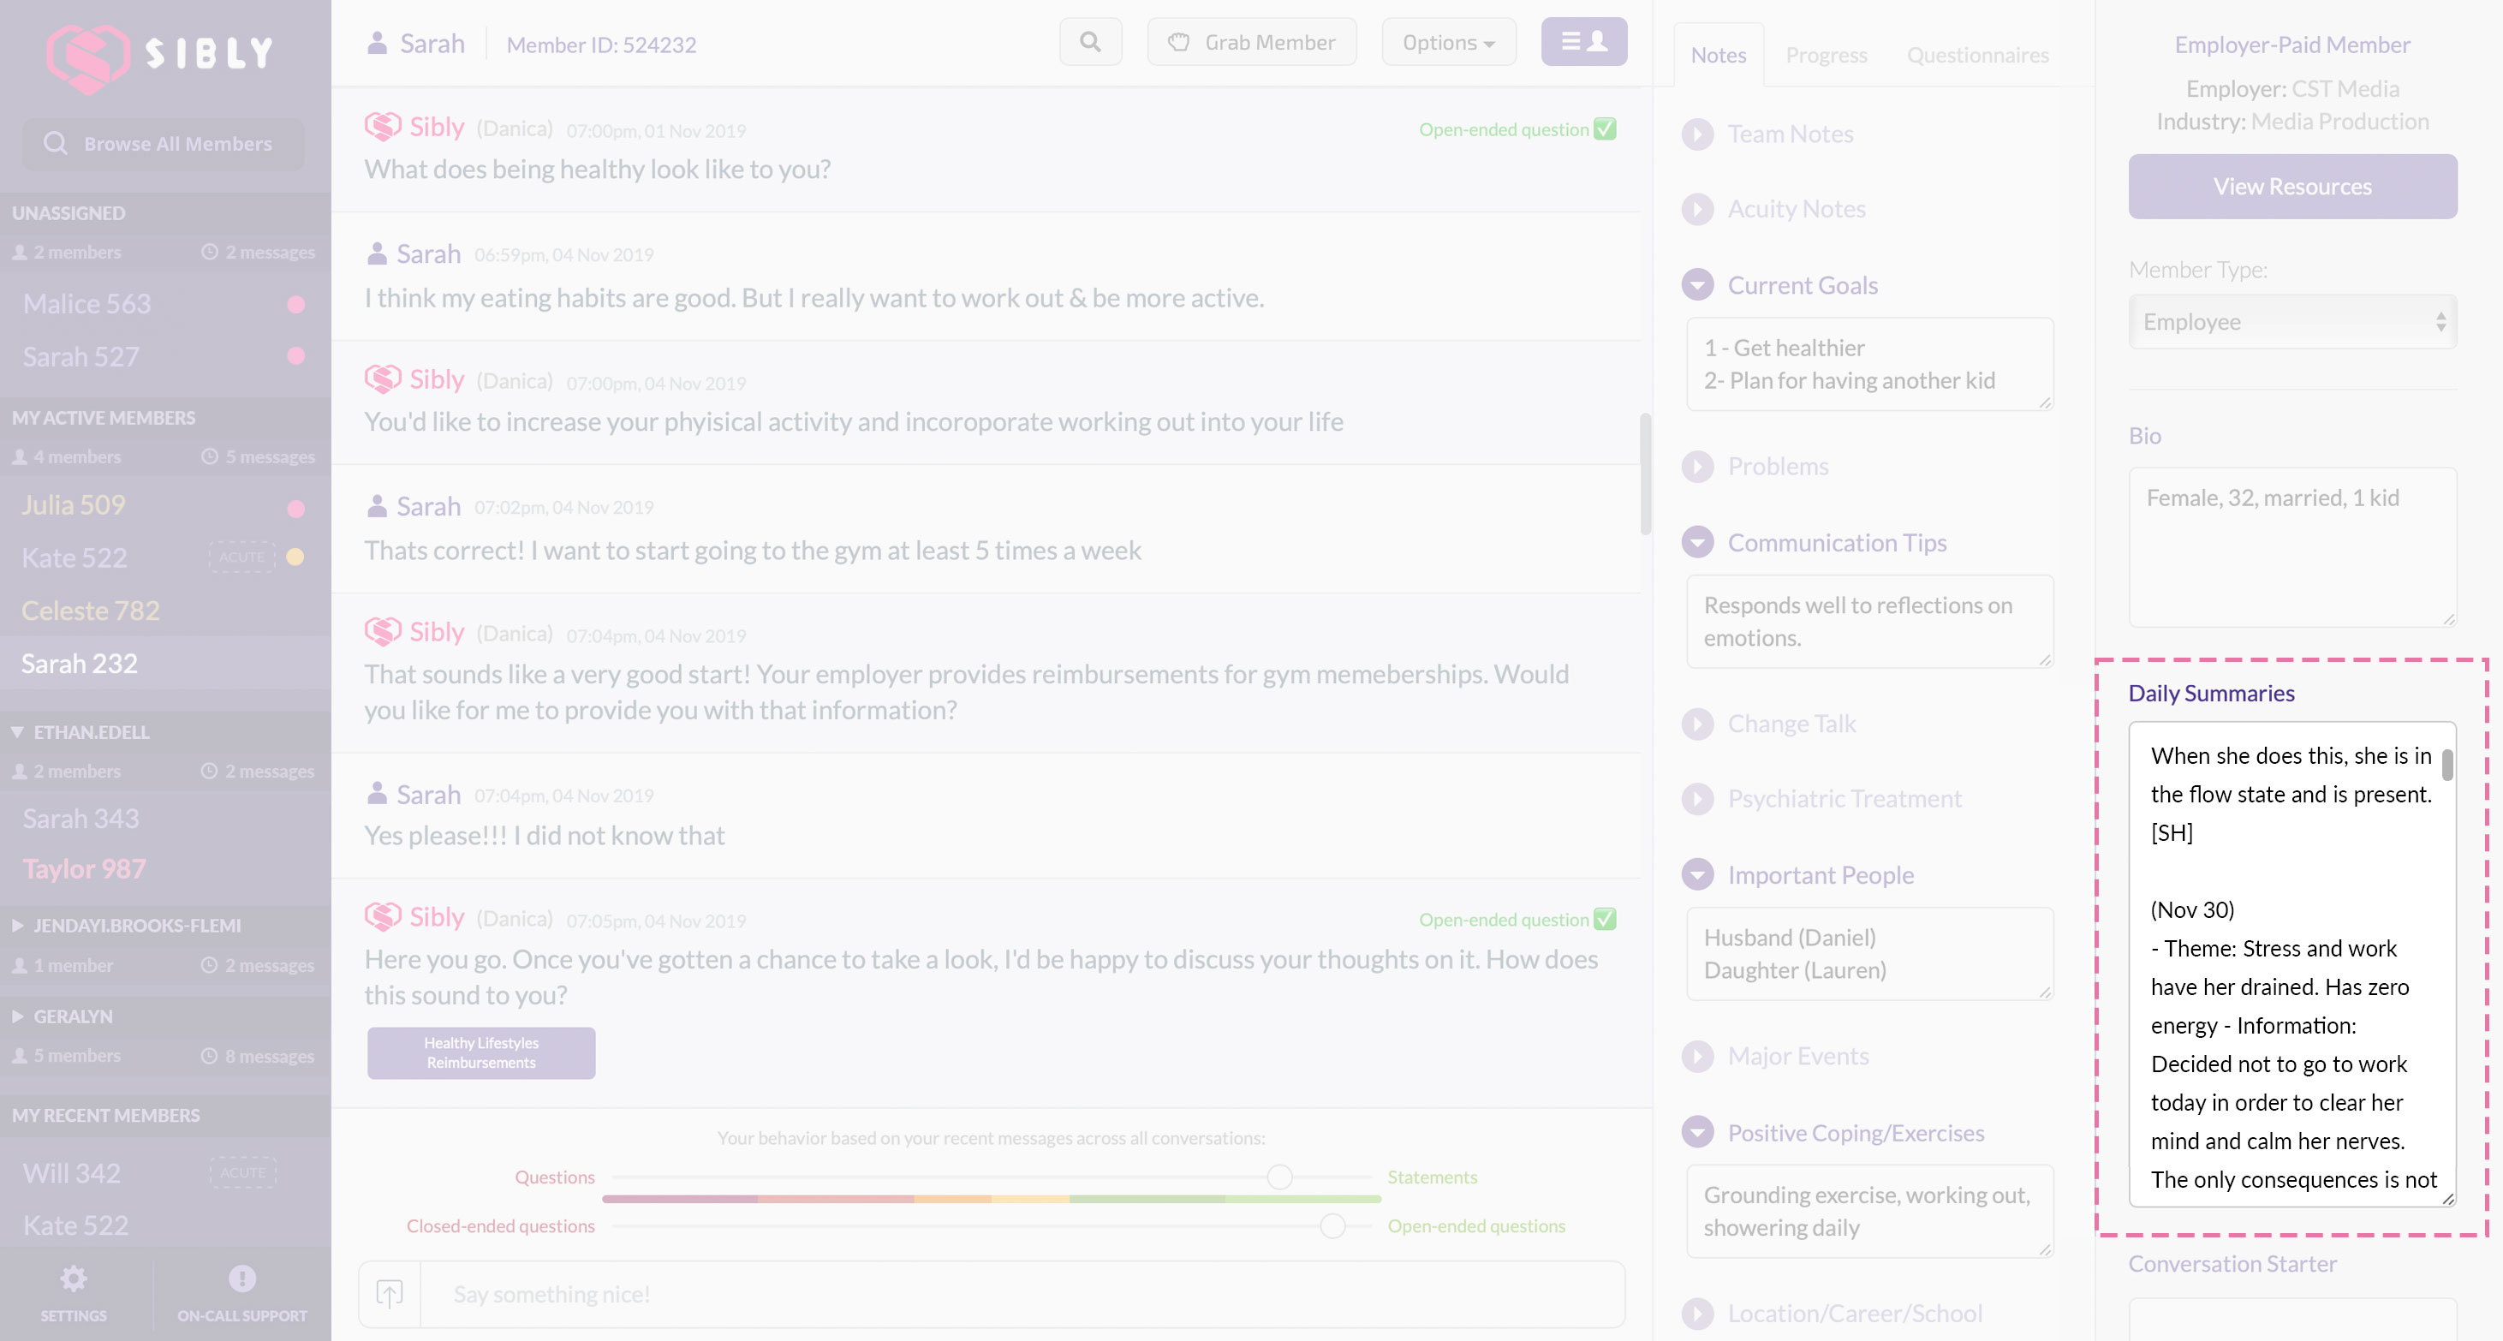Open Member Type Employee dropdown
2503x1341 pixels.
(x=2292, y=322)
